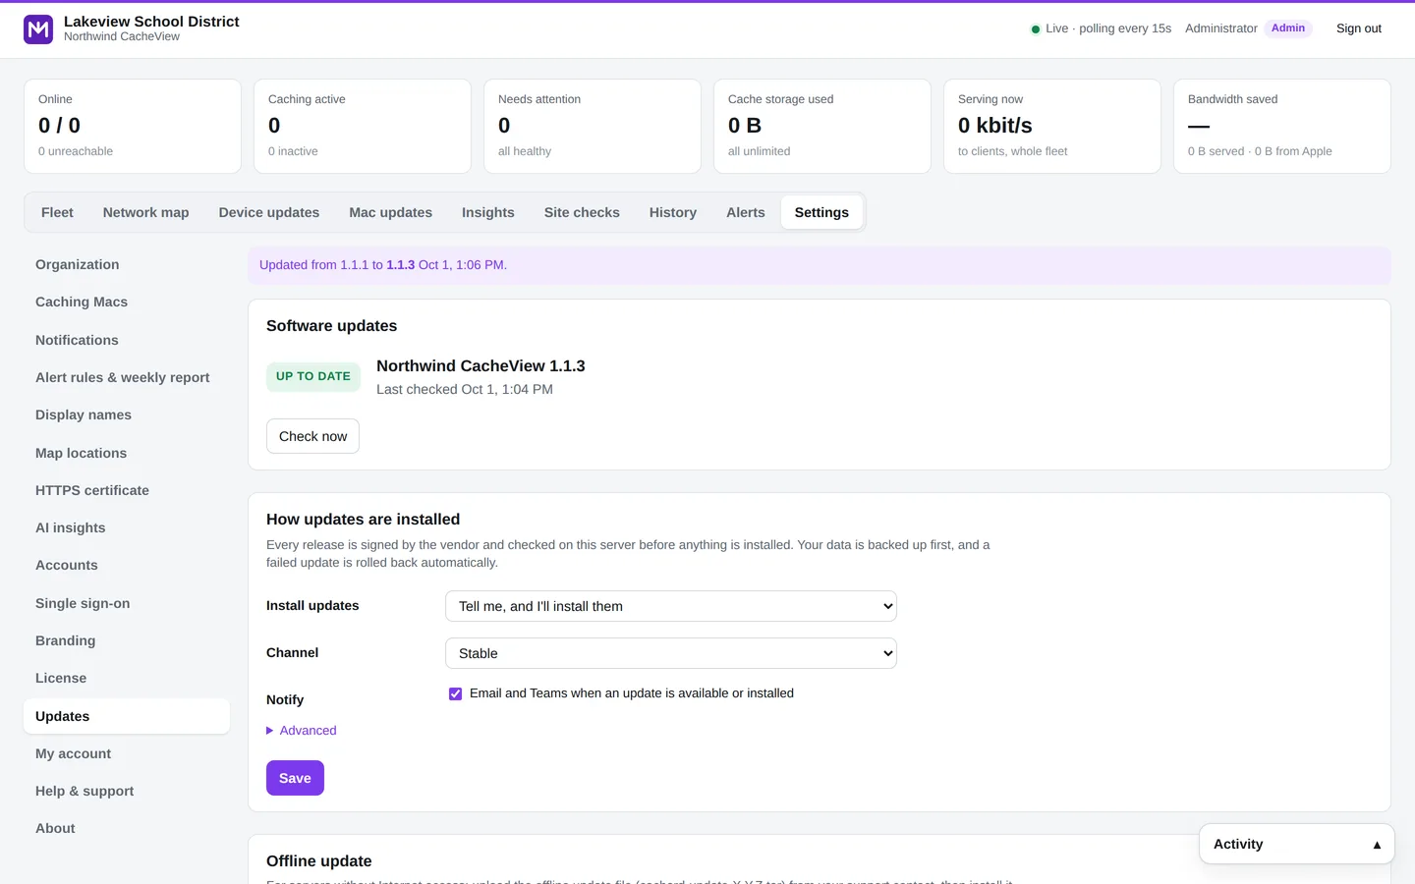Open the Install updates dropdown

coord(671,606)
